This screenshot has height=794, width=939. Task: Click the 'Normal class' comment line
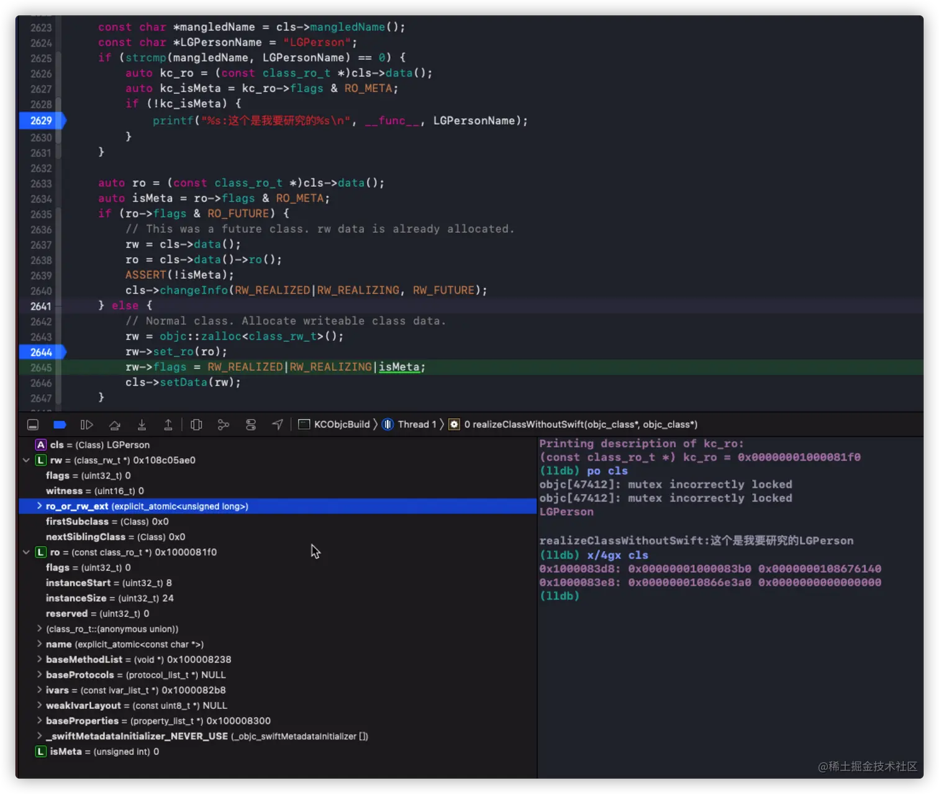pos(286,321)
